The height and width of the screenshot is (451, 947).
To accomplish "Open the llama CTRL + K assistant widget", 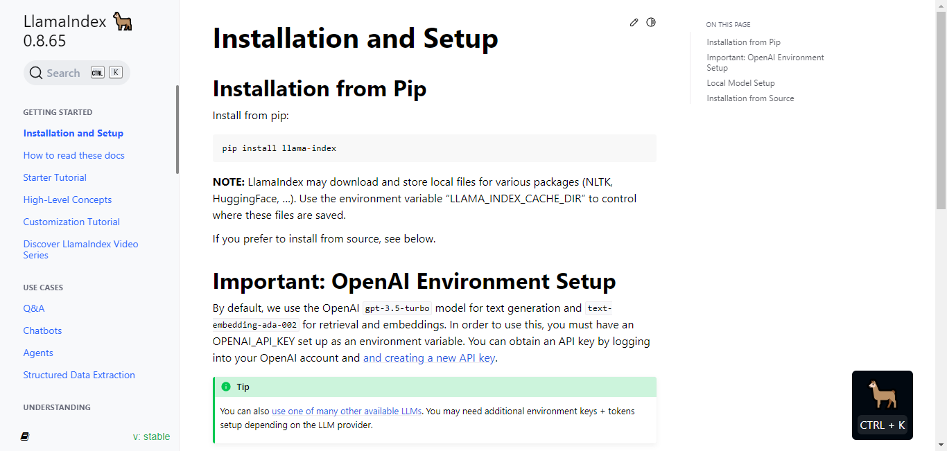I will (x=883, y=405).
